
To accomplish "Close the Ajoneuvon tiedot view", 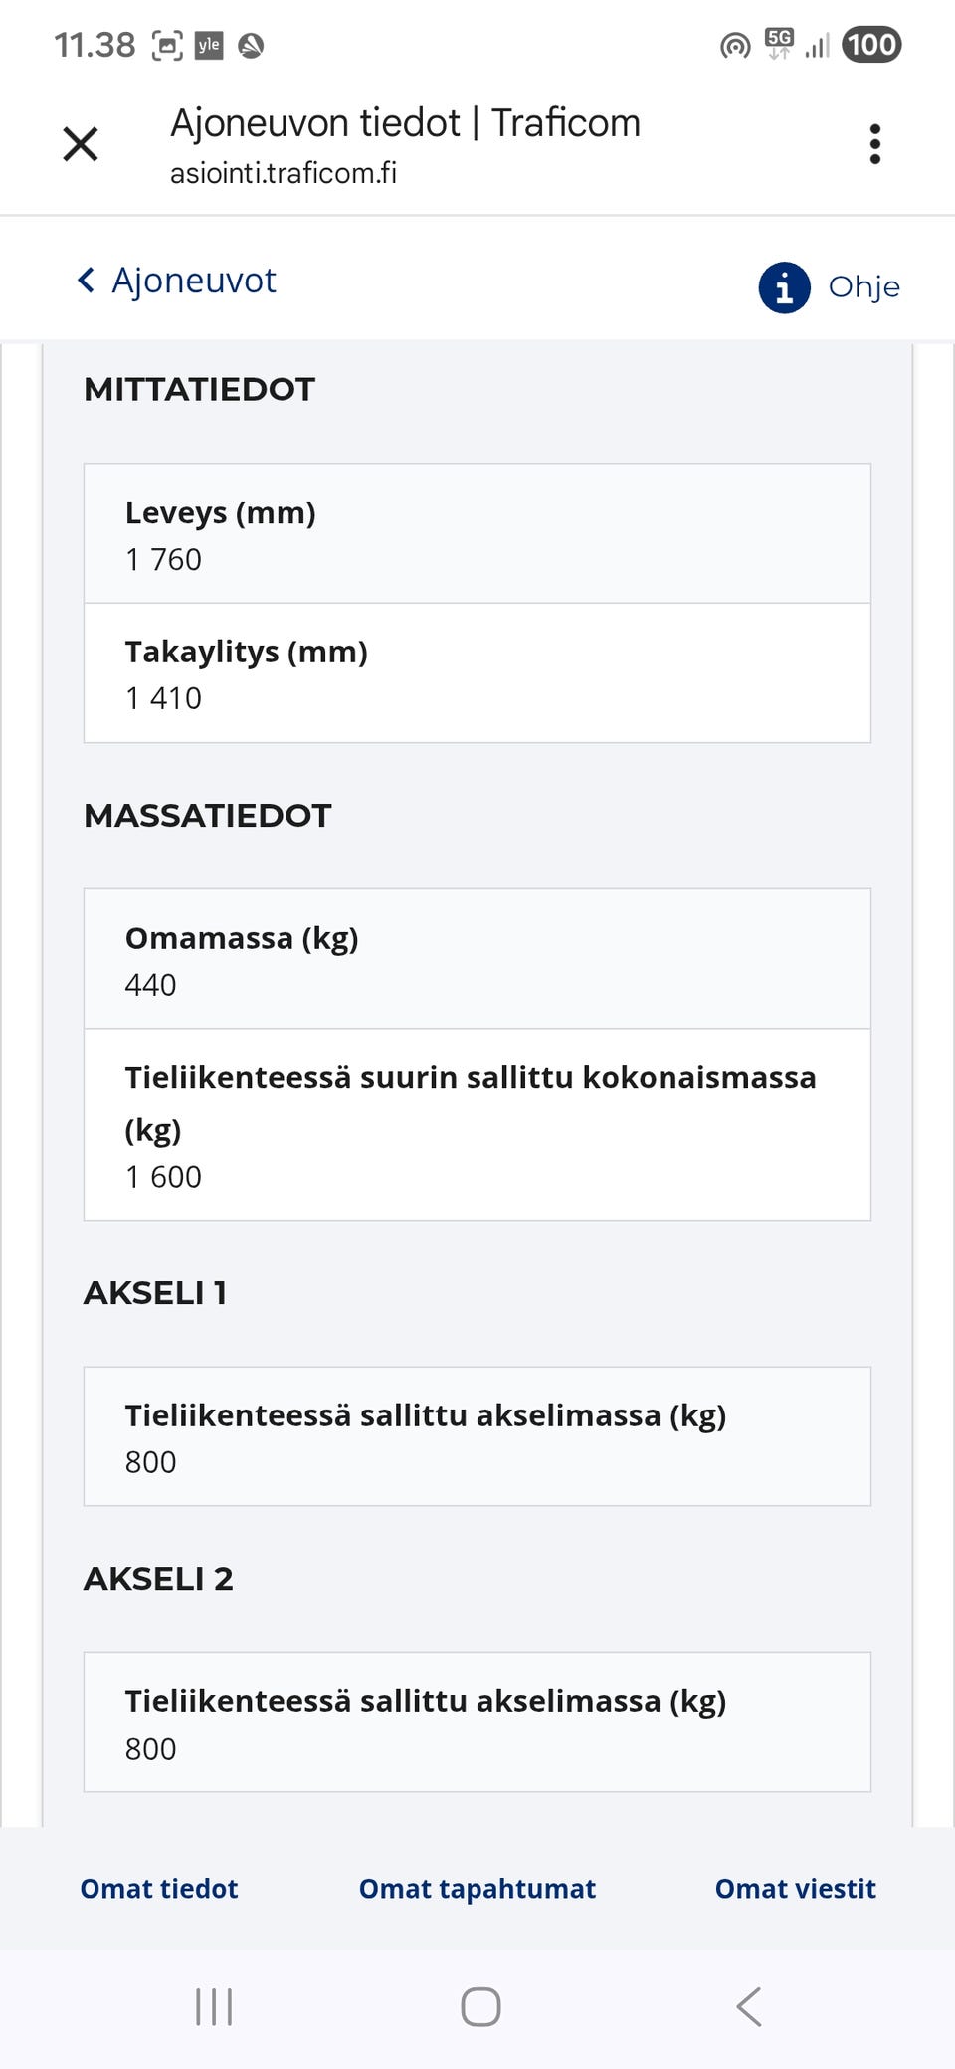I will (82, 143).
